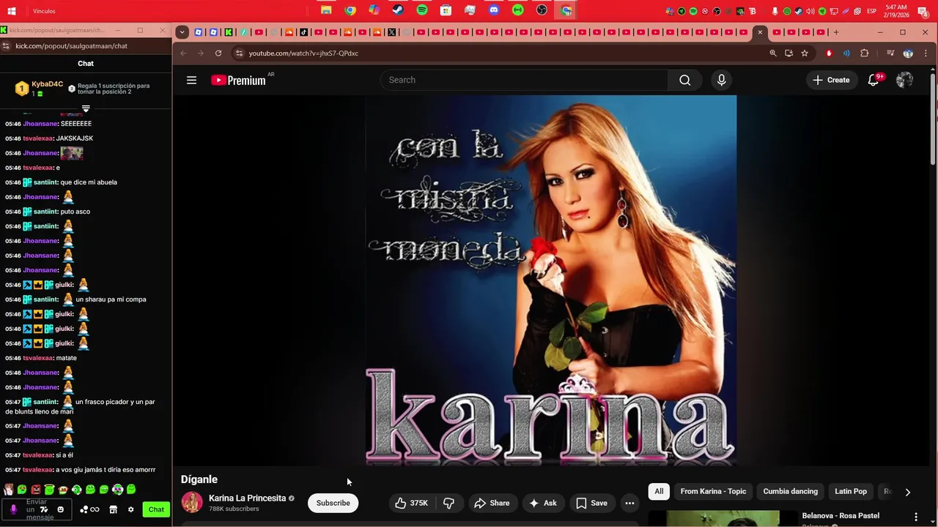
Task: Switch to the Kick tab in Chrome
Action: tap(229, 32)
